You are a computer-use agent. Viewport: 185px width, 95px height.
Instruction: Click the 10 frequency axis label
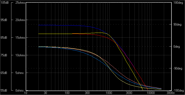tap(25, 93)
